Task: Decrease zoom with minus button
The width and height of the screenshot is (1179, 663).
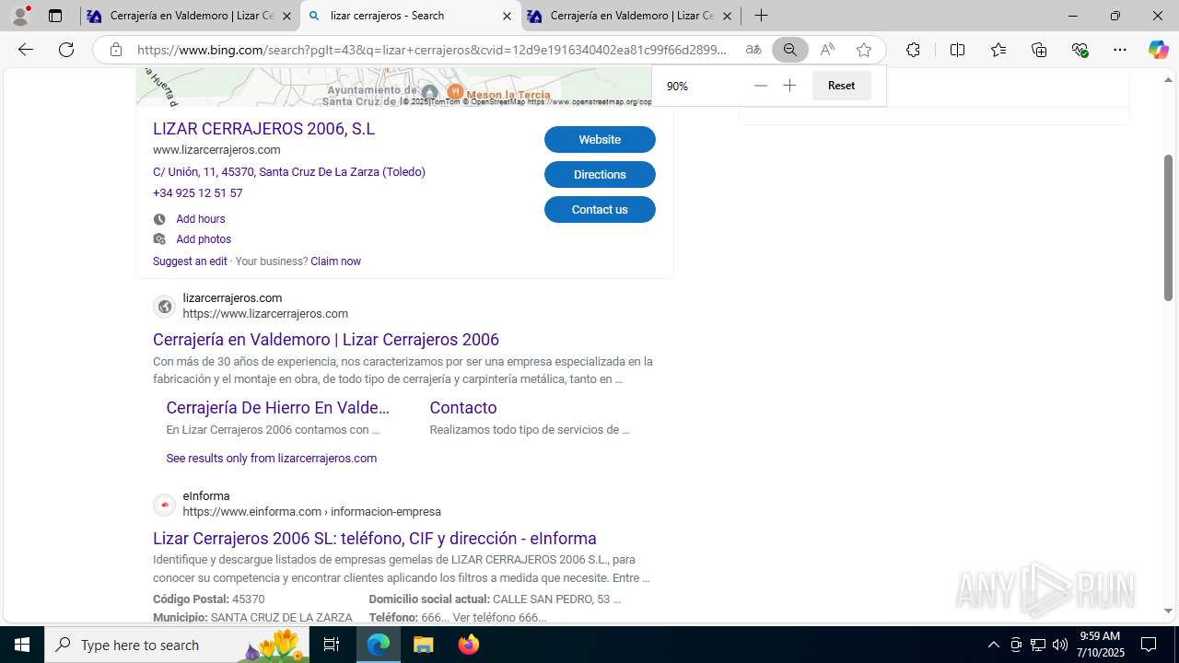Action: click(x=760, y=86)
